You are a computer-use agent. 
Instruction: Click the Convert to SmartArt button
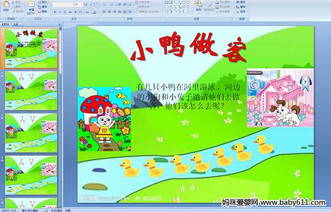(148, 12)
